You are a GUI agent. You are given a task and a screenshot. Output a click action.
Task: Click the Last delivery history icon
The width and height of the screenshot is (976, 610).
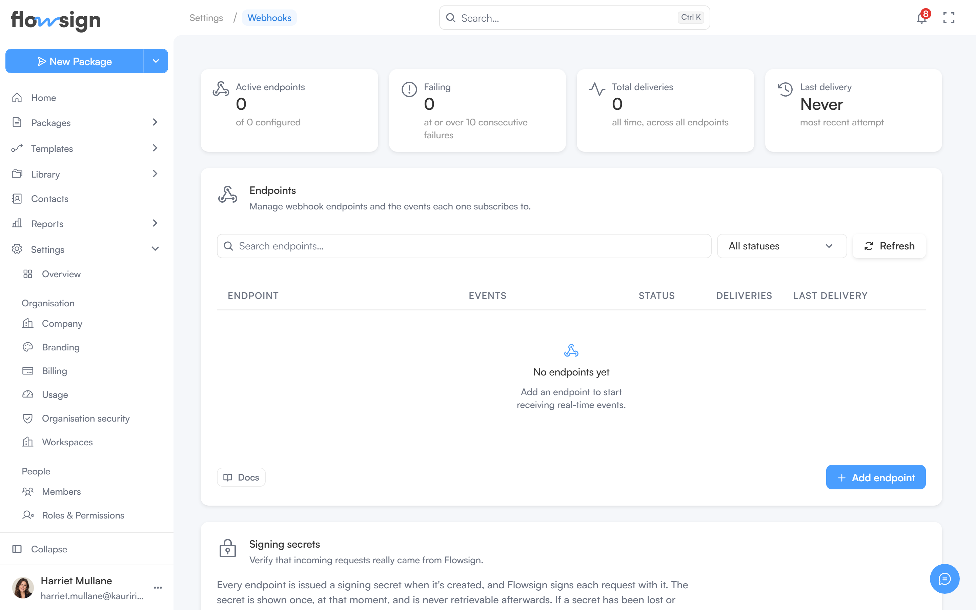tap(785, 89)
